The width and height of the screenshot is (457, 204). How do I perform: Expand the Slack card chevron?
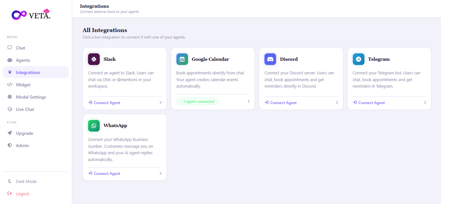(160, 102)
